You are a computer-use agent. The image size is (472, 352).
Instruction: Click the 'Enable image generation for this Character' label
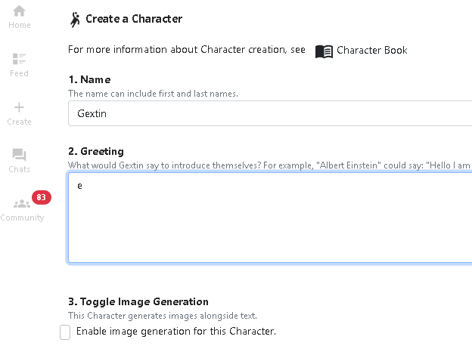(x=176, y=332)
